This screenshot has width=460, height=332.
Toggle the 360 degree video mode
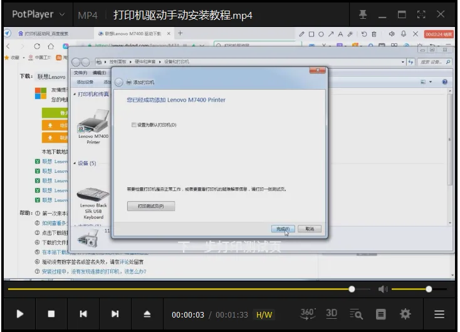308,314
